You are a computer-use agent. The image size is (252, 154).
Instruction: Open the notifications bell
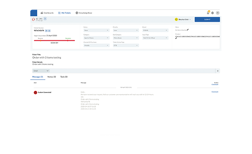pos(208,13)
